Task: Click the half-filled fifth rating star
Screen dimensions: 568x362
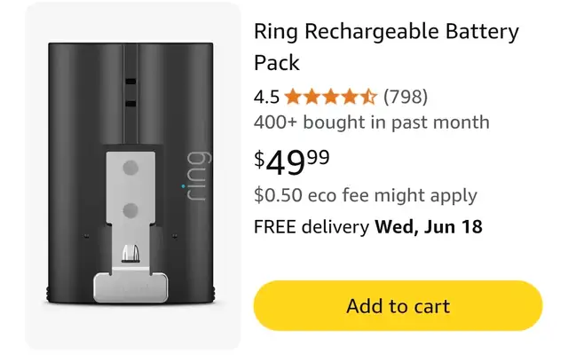Action: pos(368,97)
